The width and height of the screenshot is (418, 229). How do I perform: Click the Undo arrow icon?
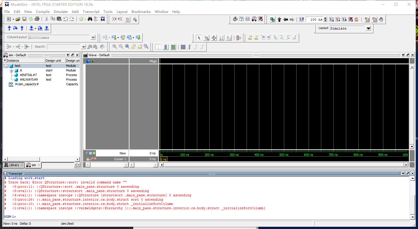65,19
